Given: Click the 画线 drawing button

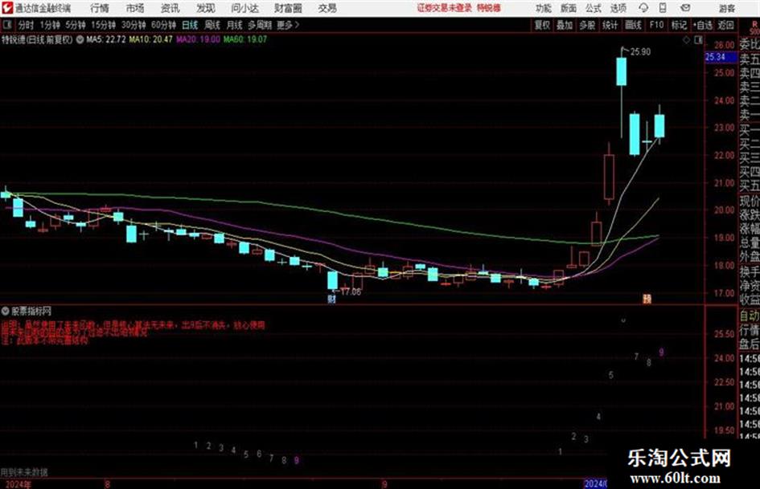Looking at the screenshot, I should point(633,25).
